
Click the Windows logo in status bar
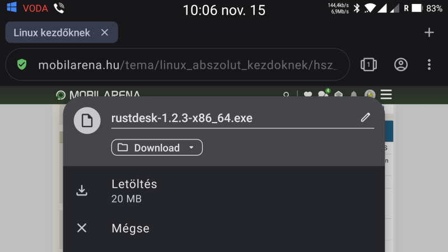(12, 7)
